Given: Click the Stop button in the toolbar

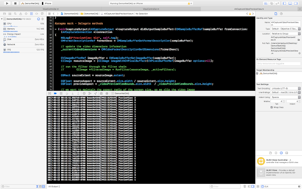Looking at the screenshot, I should pos(15,3).
